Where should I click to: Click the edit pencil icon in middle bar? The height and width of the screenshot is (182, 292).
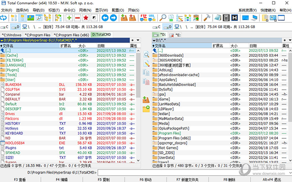[146, 64]
